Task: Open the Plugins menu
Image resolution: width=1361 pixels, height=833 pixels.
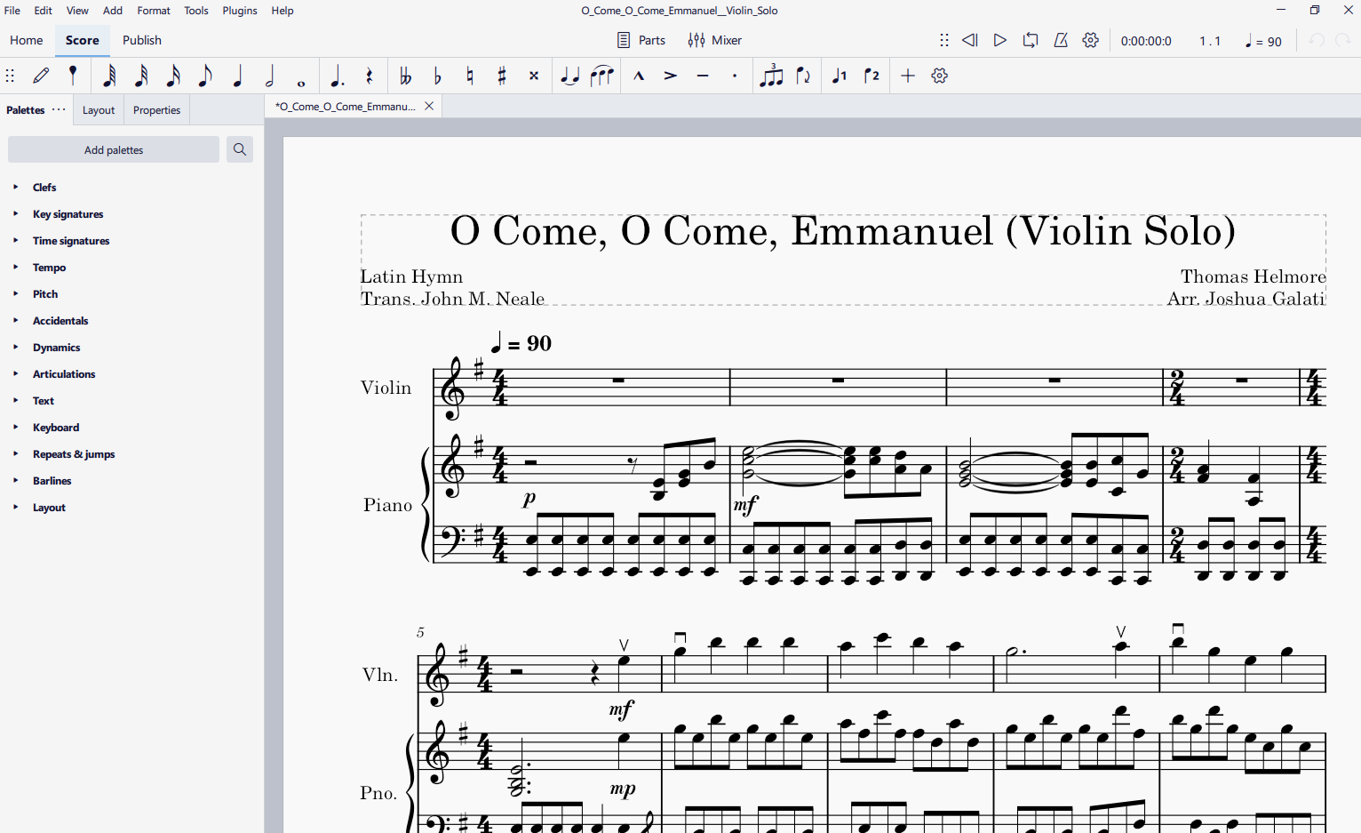Action: pyautogui.click(x=240, y=11)
